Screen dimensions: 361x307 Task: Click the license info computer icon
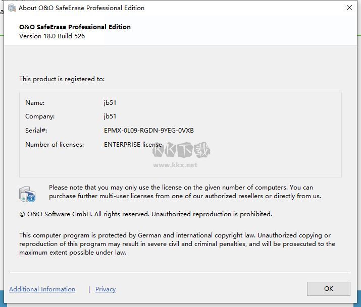pos(27,194)
